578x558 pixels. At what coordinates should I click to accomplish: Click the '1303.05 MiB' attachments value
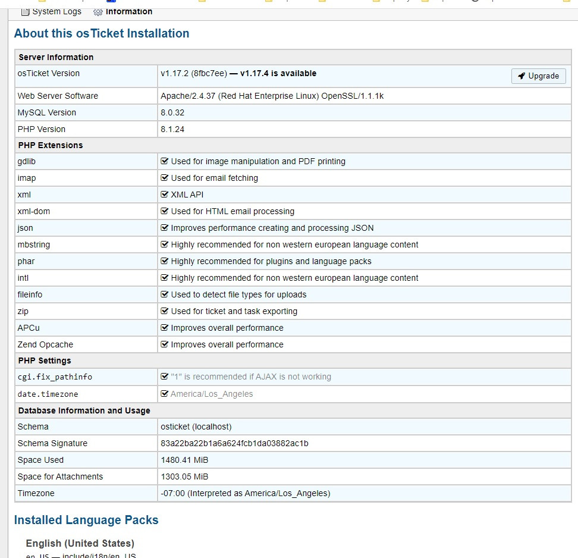point(184,477)
